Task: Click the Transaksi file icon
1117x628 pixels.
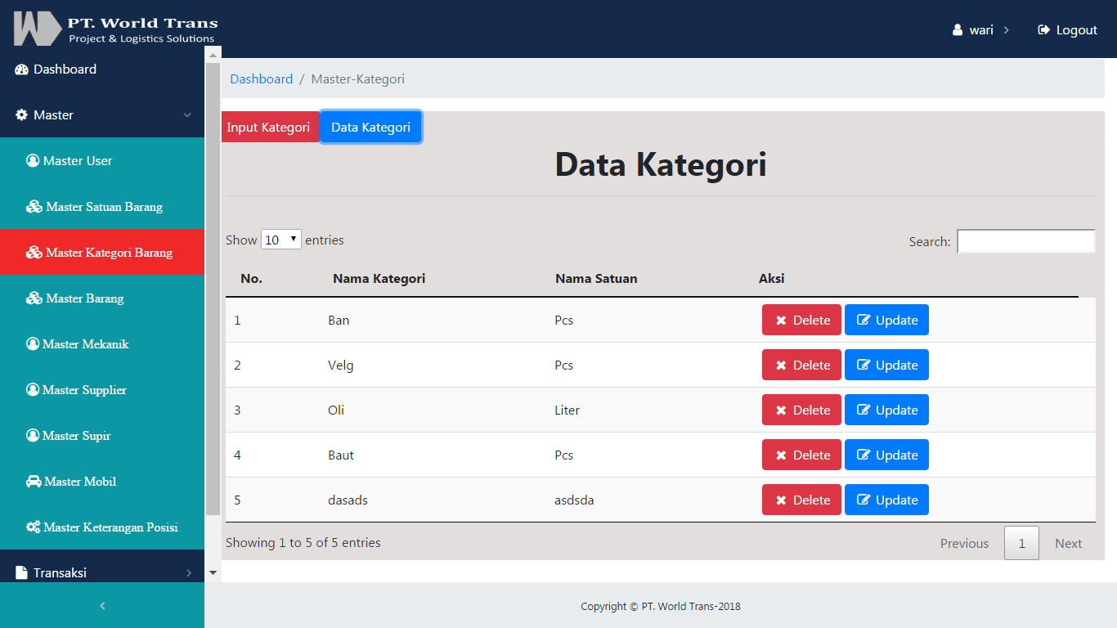Action: [x=22, y=573]
